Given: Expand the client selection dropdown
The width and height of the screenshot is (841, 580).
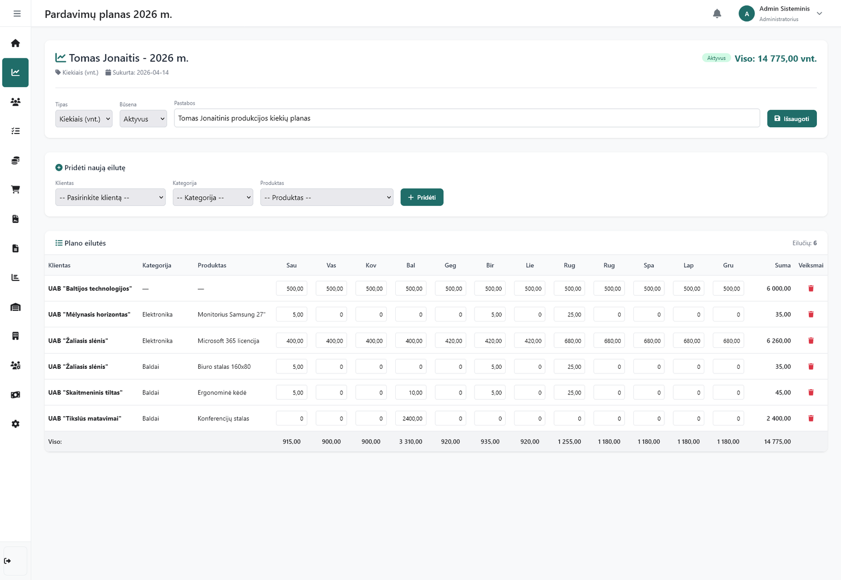Looking at the screenshot, I should 110,198.
